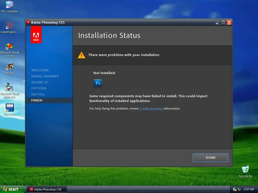Click the Installation Status heading
The width and height of the screenshot is (258, 193).
coord(109,35)
